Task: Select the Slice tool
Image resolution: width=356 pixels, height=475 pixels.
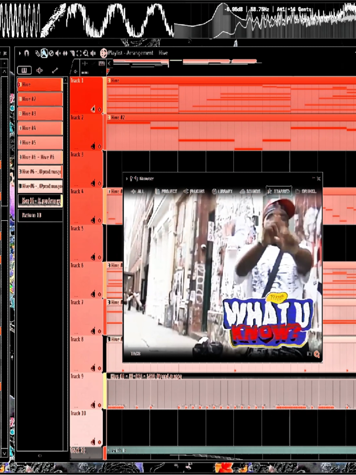Action: [72, 53]
